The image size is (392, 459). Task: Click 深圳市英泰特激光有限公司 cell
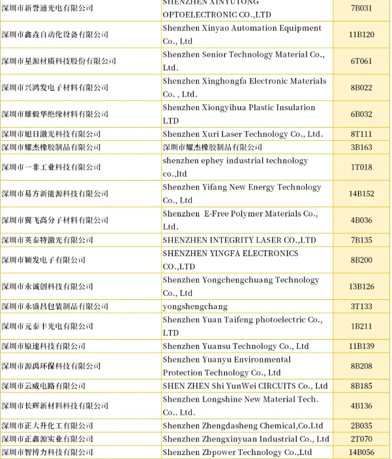tap(47, 240)
